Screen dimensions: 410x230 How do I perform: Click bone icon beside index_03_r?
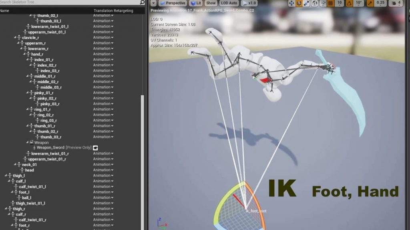tap(38, 71)
